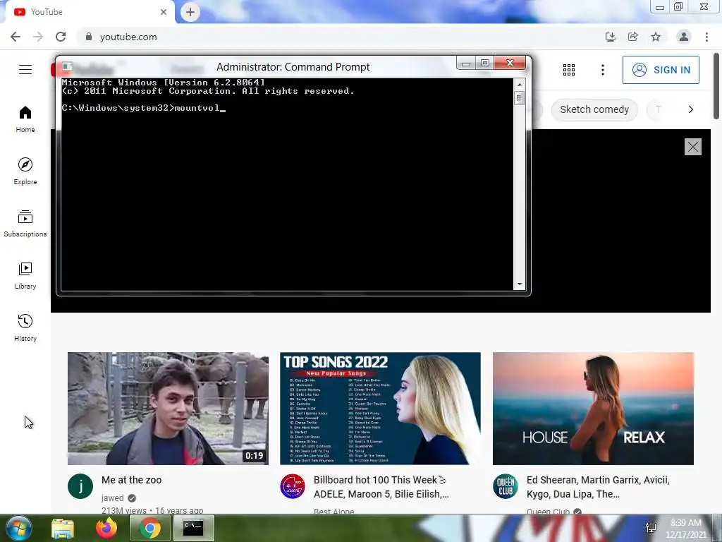Open Ed Sheeran, Martin Garrix video title
Viewport: 722px width, 542px height.
pos(598,487)
